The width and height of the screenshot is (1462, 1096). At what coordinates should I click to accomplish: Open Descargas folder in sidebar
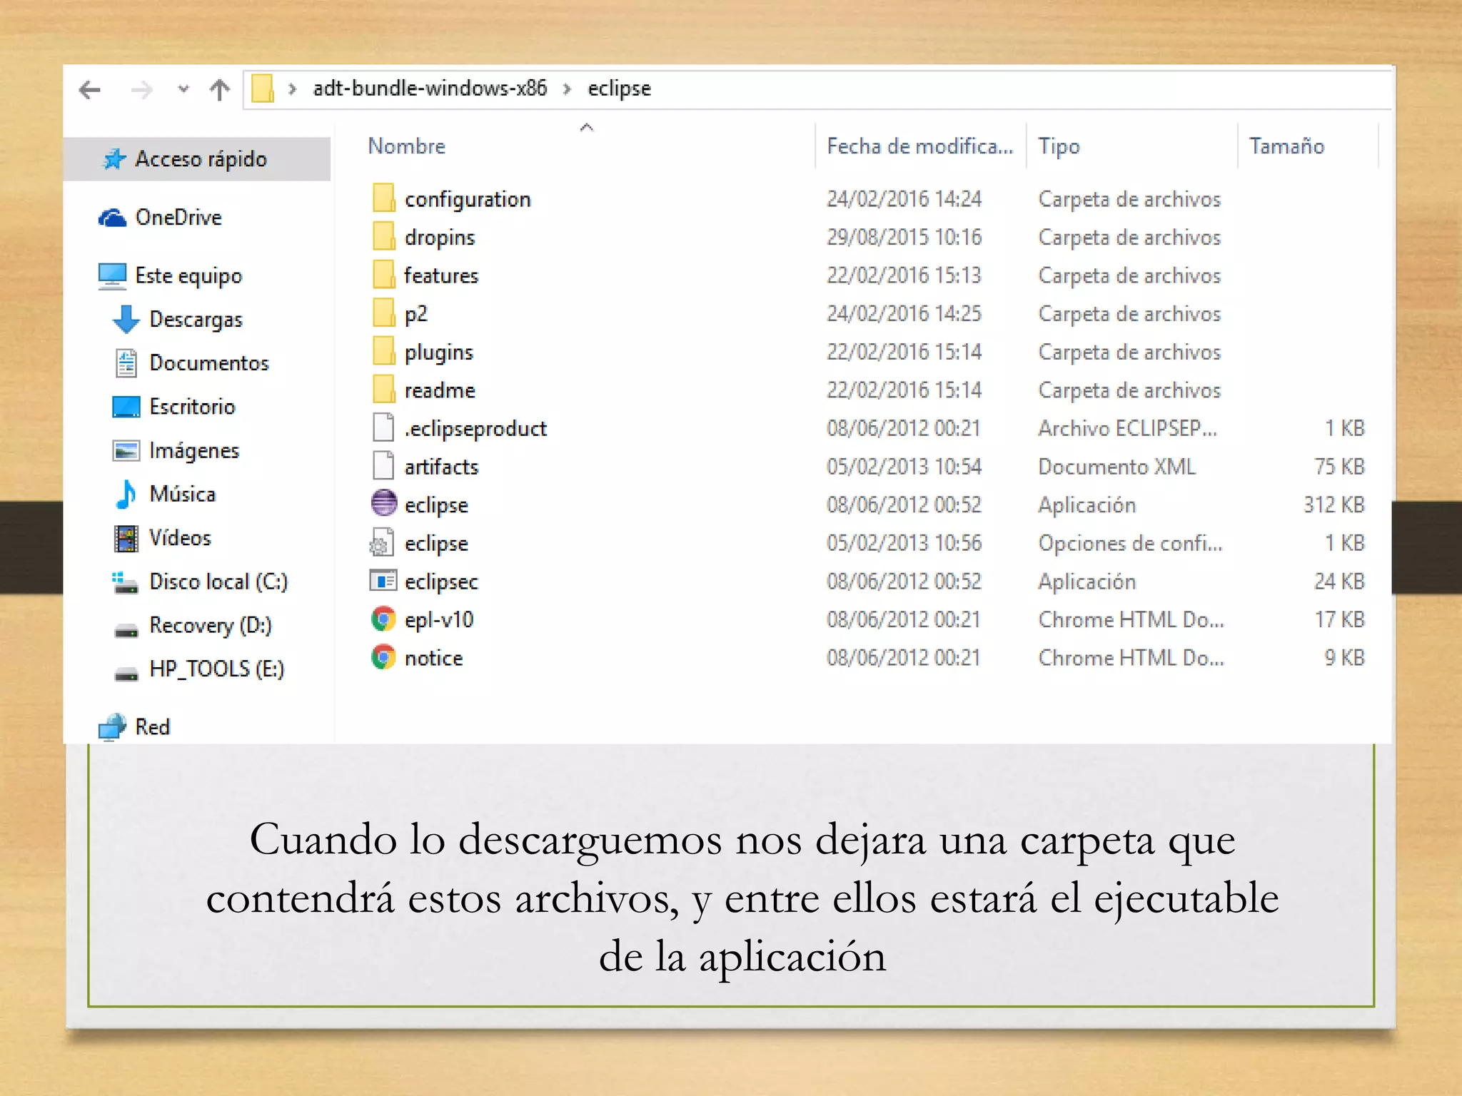coord(196,320)
